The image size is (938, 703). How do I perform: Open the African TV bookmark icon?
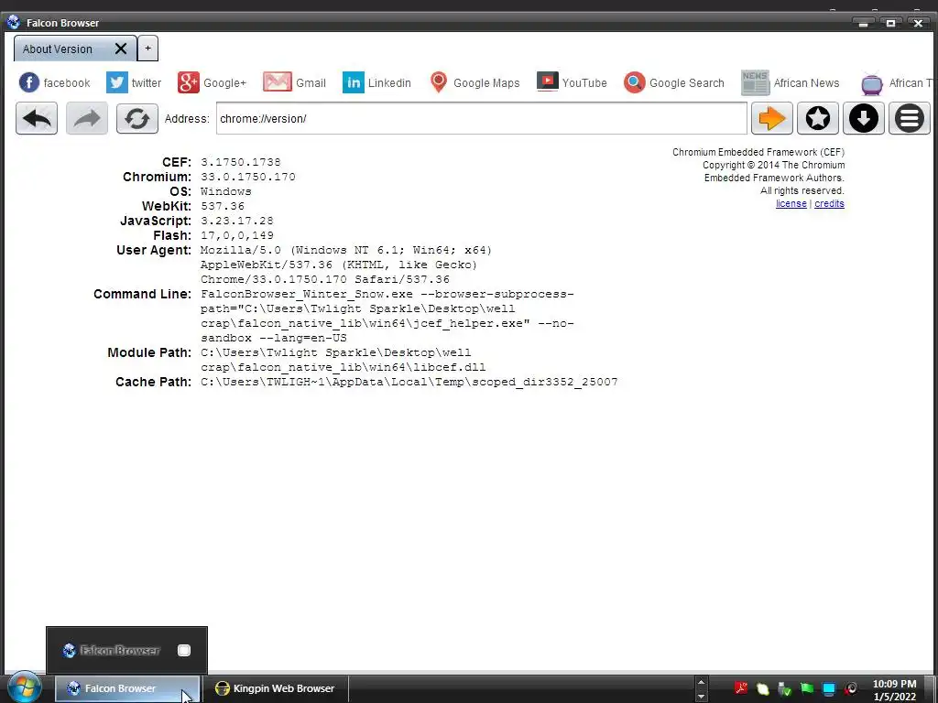coord(872,83)
